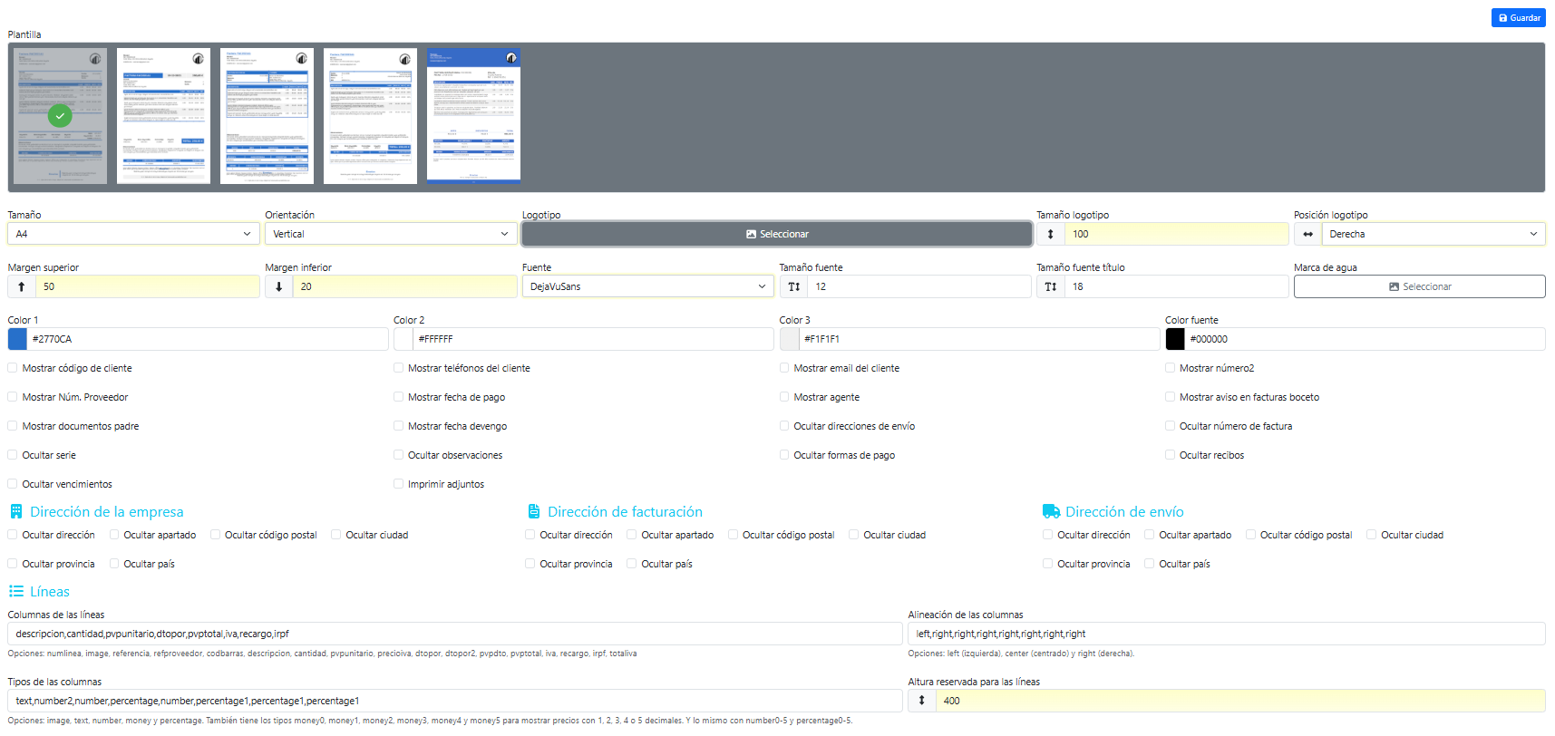The height and width of the screenshot is (736, 1555).
Task: Click the truck icon by Dirección de envío
Action: pos(1051,512)
